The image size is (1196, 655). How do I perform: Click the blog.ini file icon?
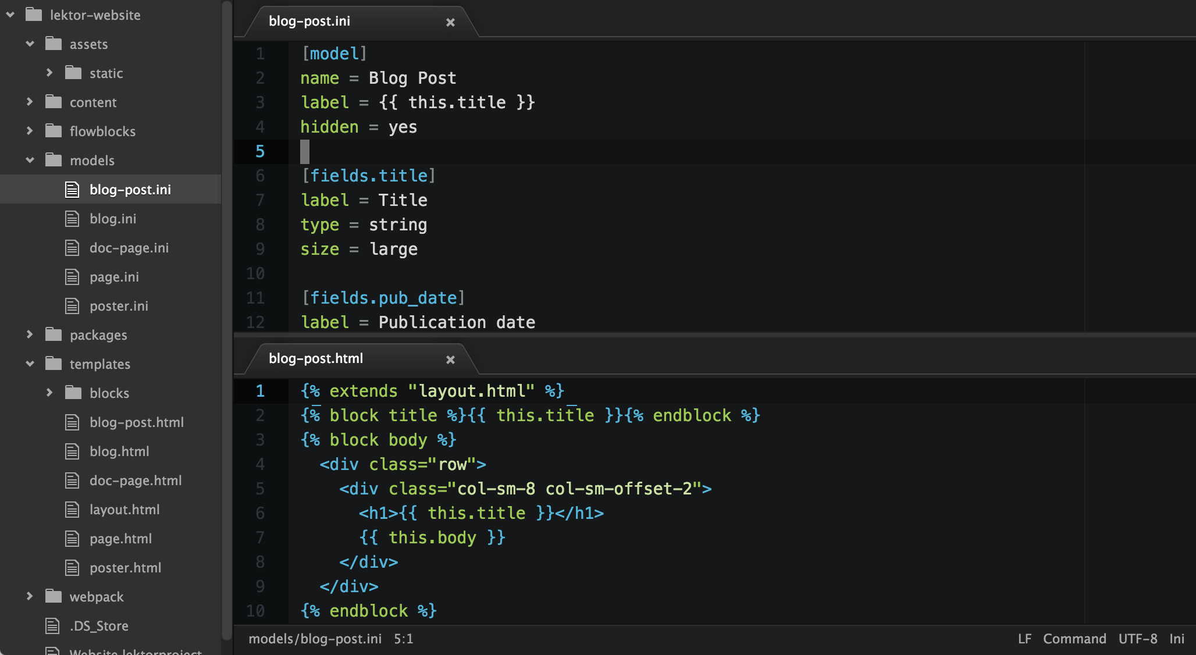tap(72, 219)
